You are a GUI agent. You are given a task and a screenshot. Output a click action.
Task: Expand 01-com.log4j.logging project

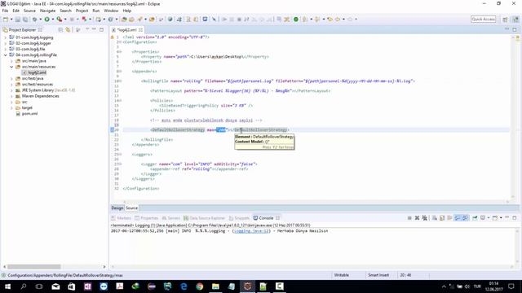pos(5,37)
